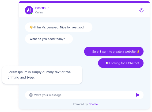The height and width of the screenshot is (112, 152).
Task: Open the Doodle link in footer
Action: [x=93, y=104]
